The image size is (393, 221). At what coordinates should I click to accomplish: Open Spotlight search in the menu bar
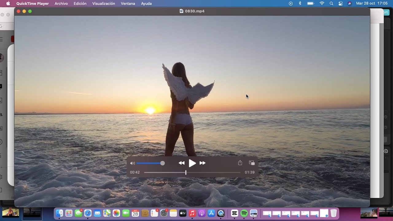pos(331,4)
